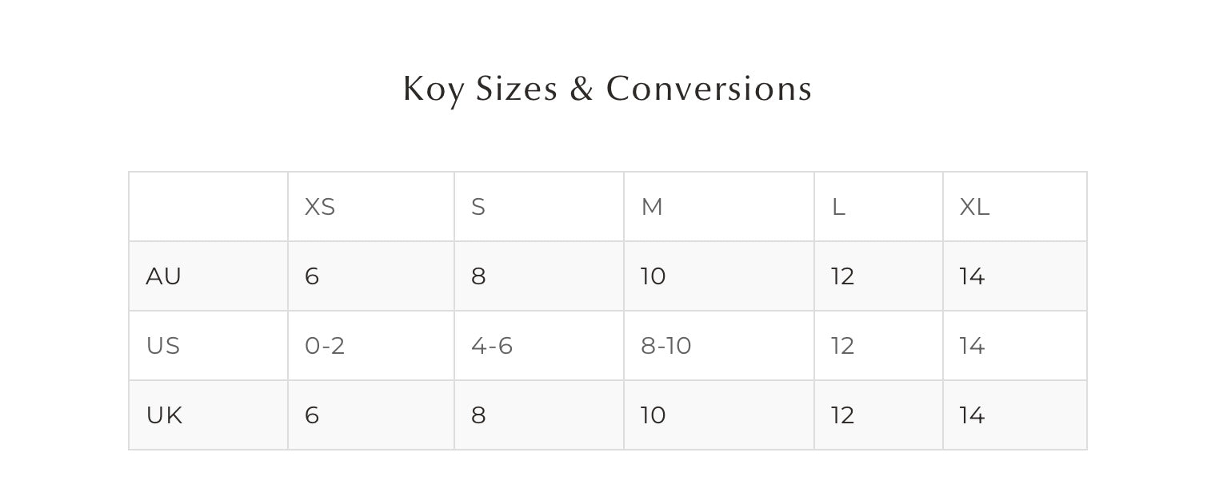Image resolution: width=1227 pixels, height=500 pixels.
Task: Click the Koy Sizes & Conversions heading
Action: tap(607, 89)
